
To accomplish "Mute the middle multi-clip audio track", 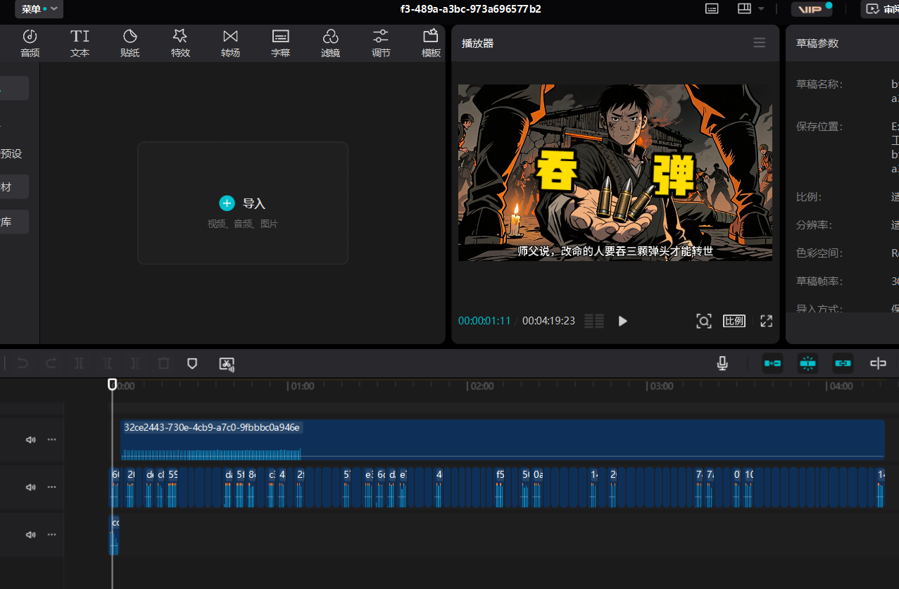I will click(30, 487).
